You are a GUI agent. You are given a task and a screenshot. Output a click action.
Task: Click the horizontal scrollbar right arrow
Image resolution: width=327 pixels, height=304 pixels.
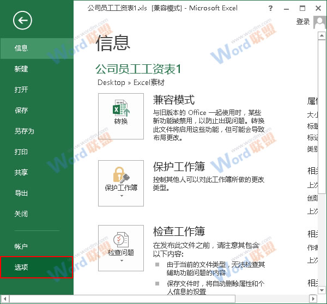click(x=313, y=299)
